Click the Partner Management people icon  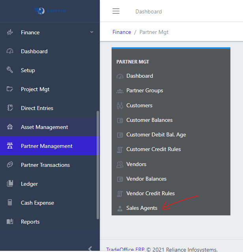(10, 146)
